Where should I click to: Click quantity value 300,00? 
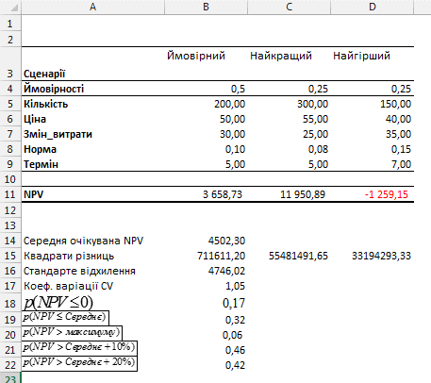312,104
